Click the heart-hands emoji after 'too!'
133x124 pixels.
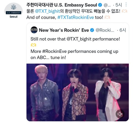click(107, 17)
